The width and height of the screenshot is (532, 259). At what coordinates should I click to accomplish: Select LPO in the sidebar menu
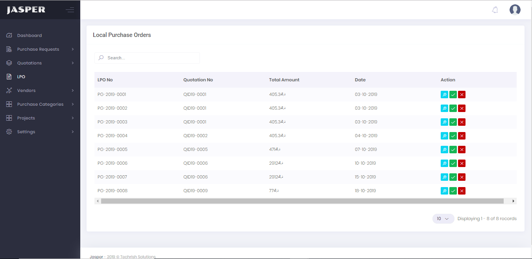click(21, 77)
